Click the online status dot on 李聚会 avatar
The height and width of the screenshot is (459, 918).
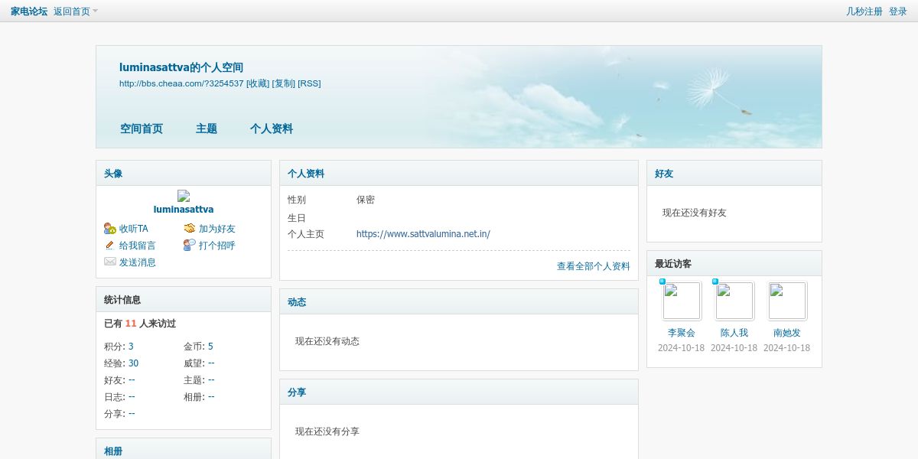(662, 282)
